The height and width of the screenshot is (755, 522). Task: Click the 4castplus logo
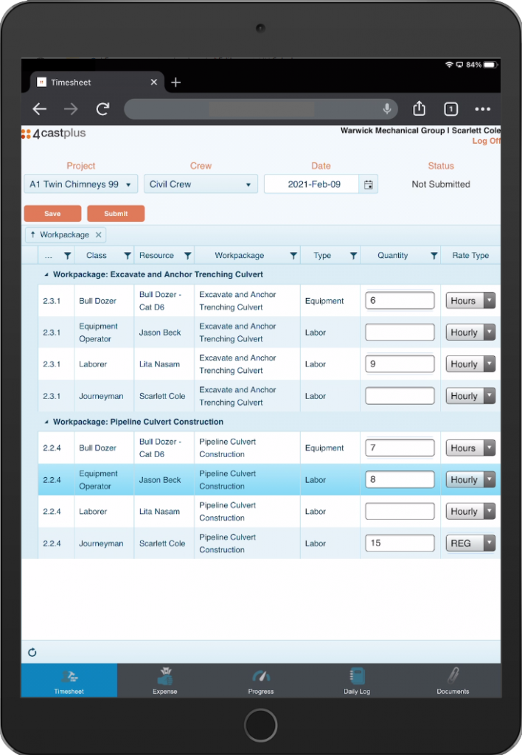pyautogui.click(x=53, y=133)
